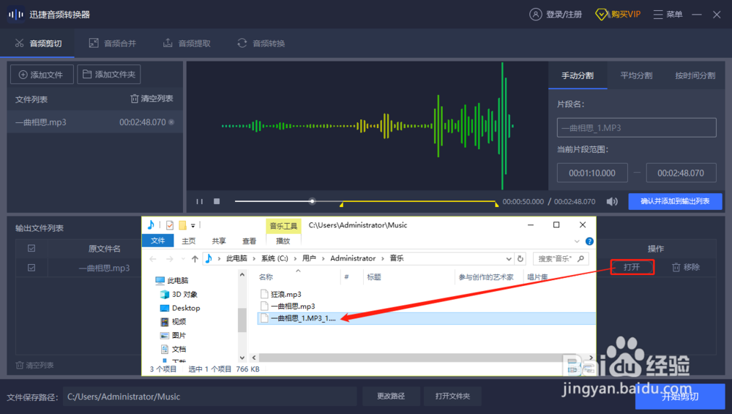Click the playback progress slider handle
The image size is (732, 414).
[x=312, y=202]
